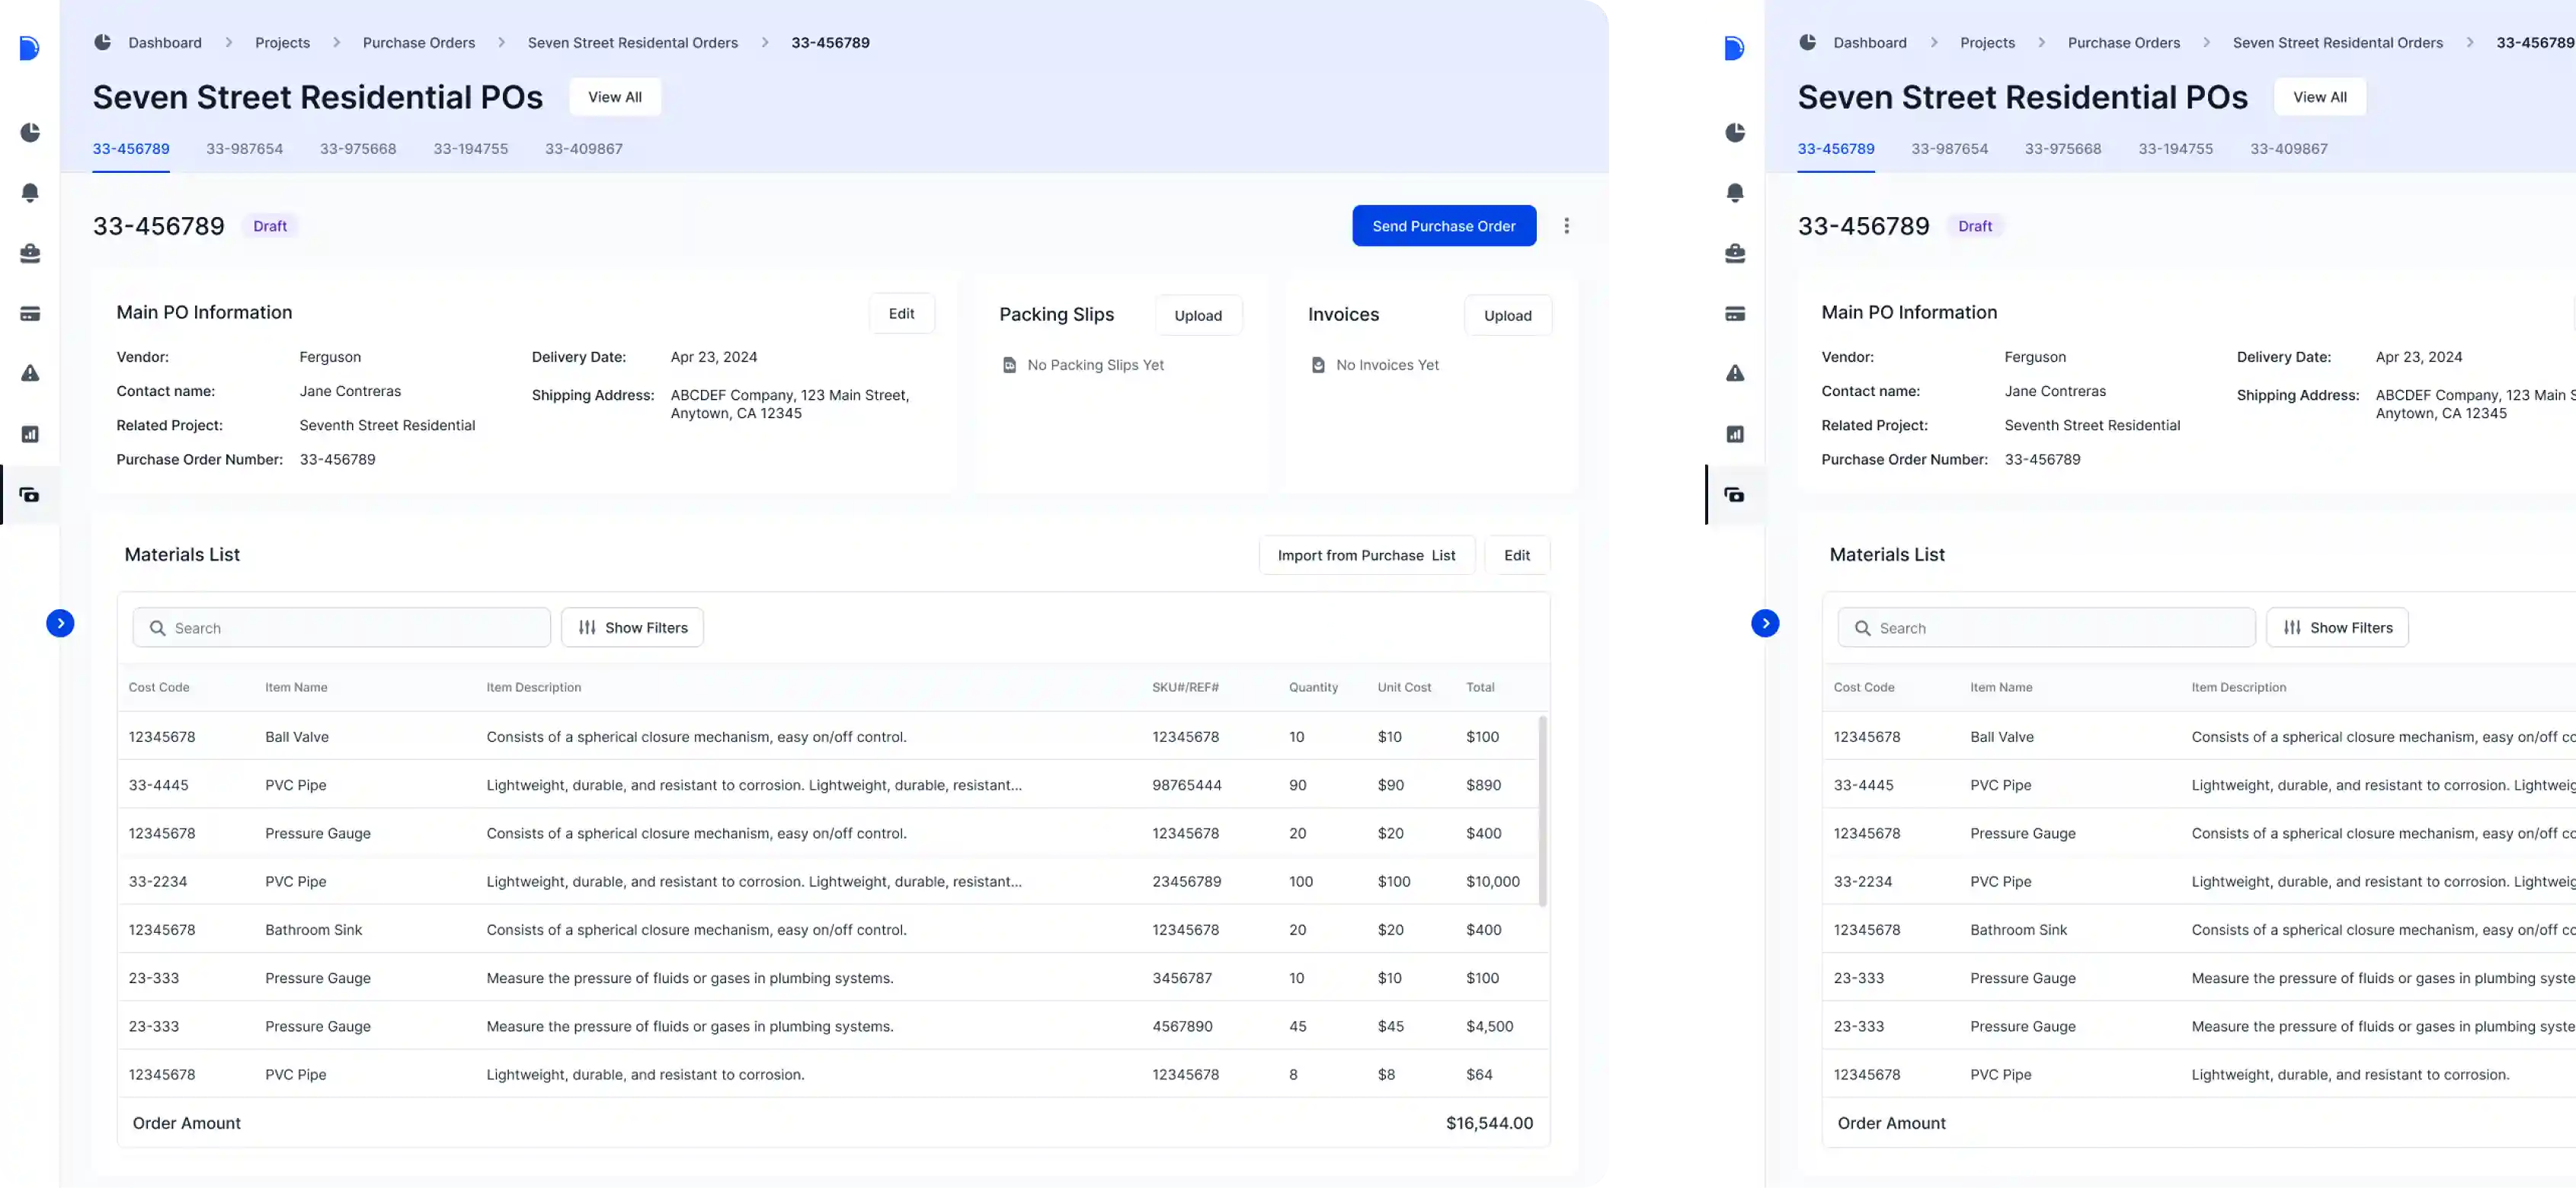2576x1188 pixels.
Task: Click the credit card icon in leftmost sidebar
Action: pyautogui.click(x=30, y=314)
